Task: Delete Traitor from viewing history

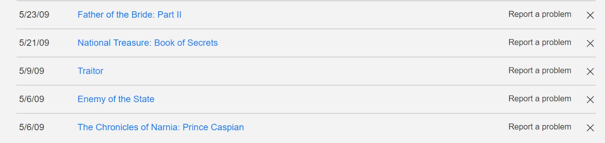Action: pos(590,71)
